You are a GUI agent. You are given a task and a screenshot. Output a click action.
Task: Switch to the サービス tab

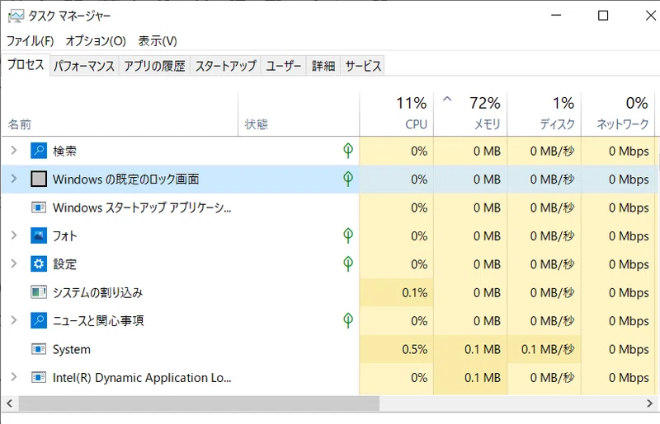(363, 66)
